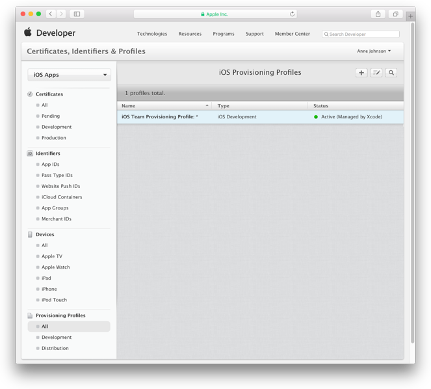Open Member Center
This screenshot has width=431, height=389.
(292, 34)
